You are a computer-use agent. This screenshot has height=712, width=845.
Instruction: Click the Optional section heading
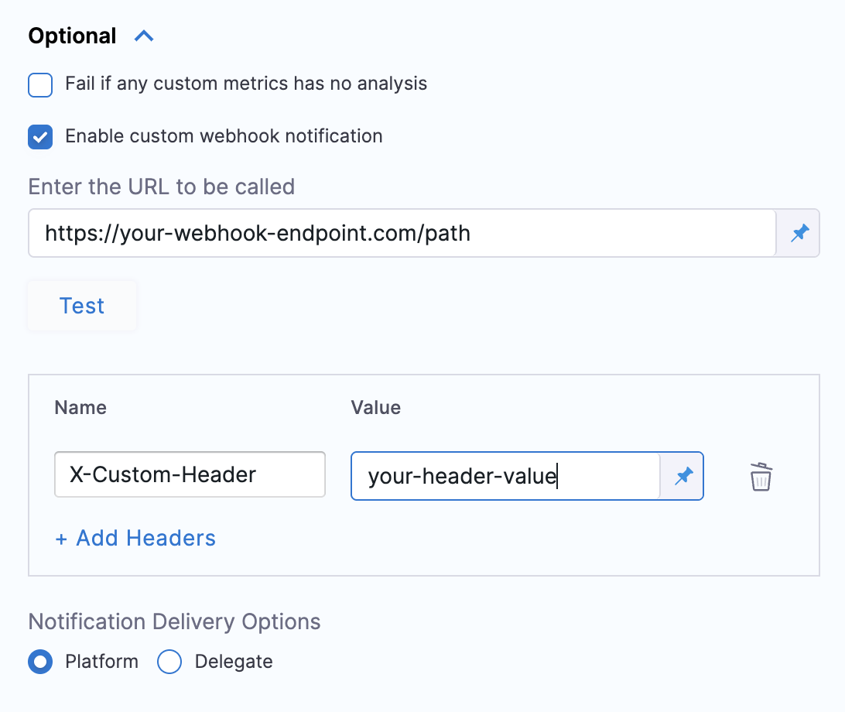coord(72,36)
